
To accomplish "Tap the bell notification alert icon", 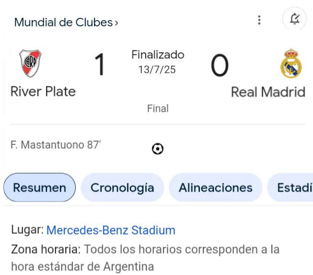I will click(294, 19).
